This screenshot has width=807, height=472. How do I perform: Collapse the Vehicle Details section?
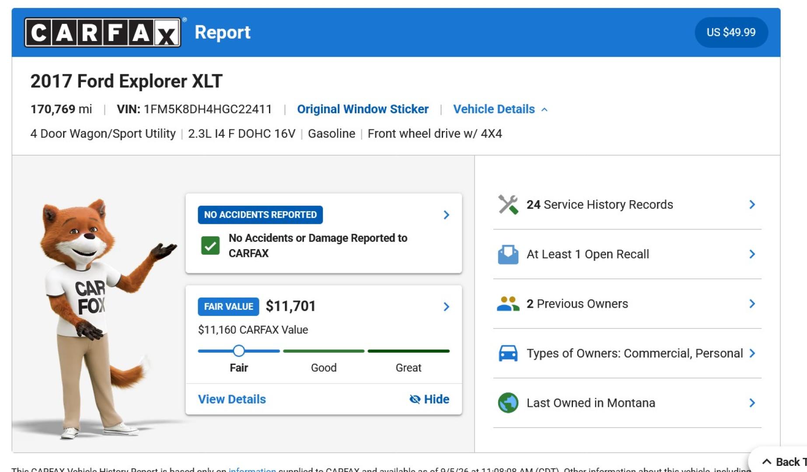click(x=500, y=109)
